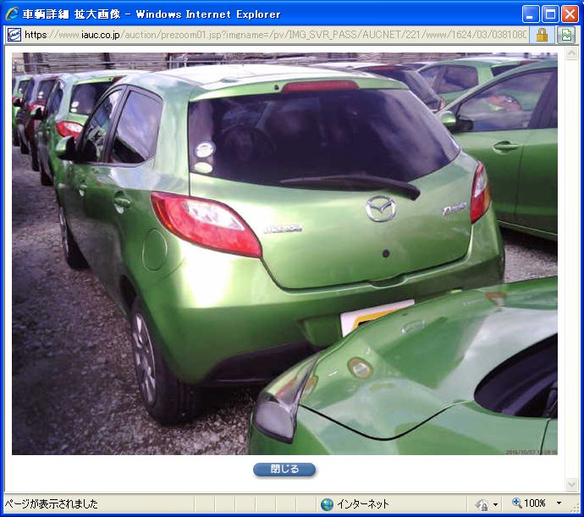Click the page icon right of the padlock
The height and width of the screenshot is (517, 584).
click(566, 35)
